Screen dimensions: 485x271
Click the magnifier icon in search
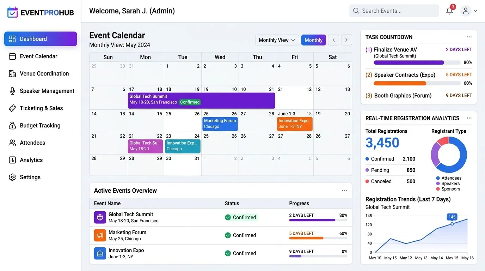[356, 11]
